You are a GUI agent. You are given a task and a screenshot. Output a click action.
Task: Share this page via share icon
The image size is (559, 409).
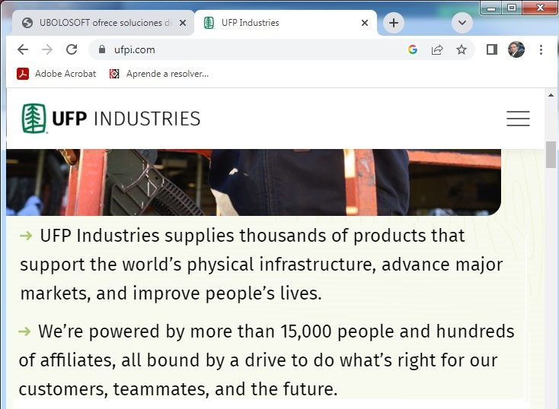tap(437, 49)
